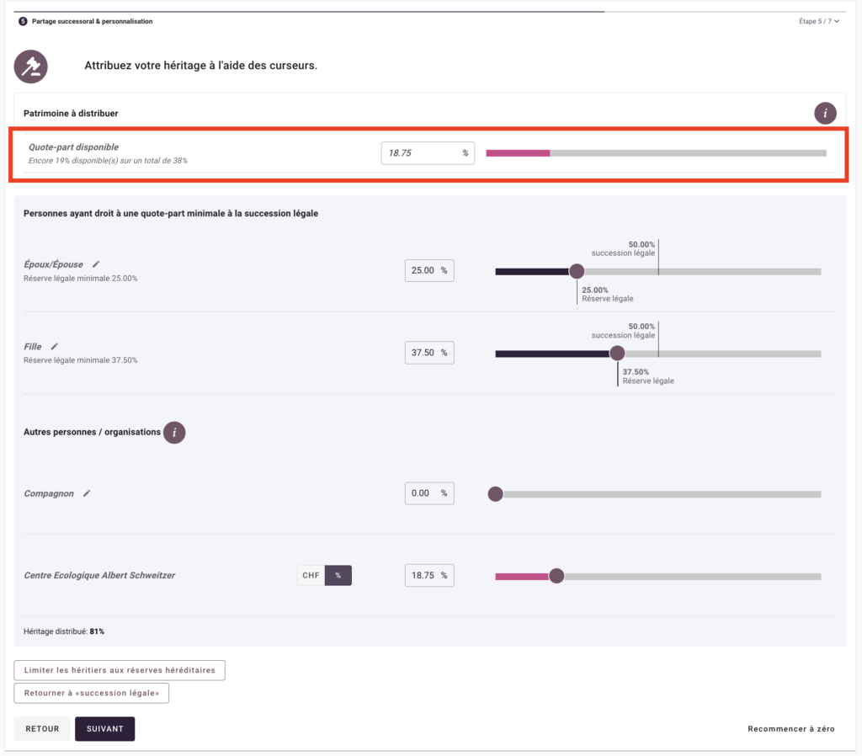Click the gavel icon in page header
The image size is (862, 756).
[31, 66]
